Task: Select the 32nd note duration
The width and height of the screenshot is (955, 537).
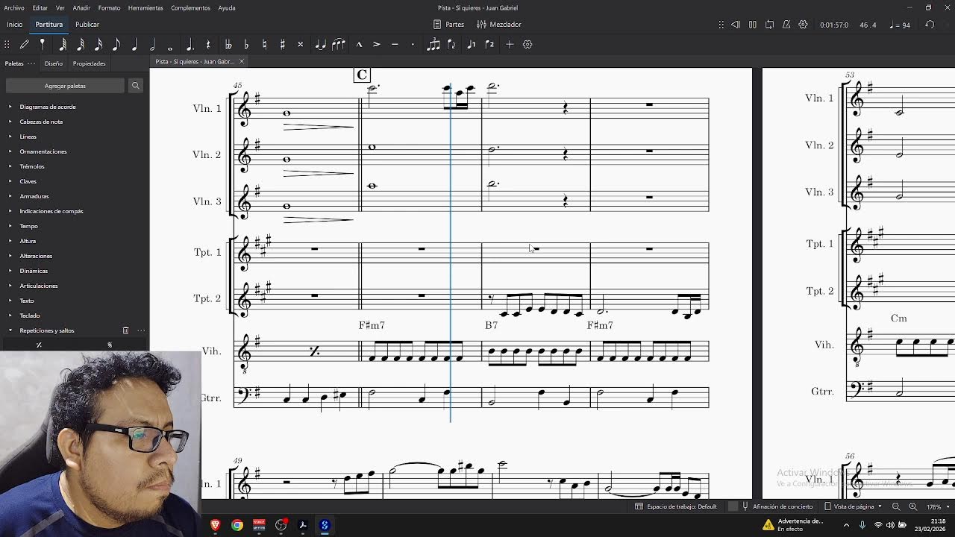Action: (81, 45)
